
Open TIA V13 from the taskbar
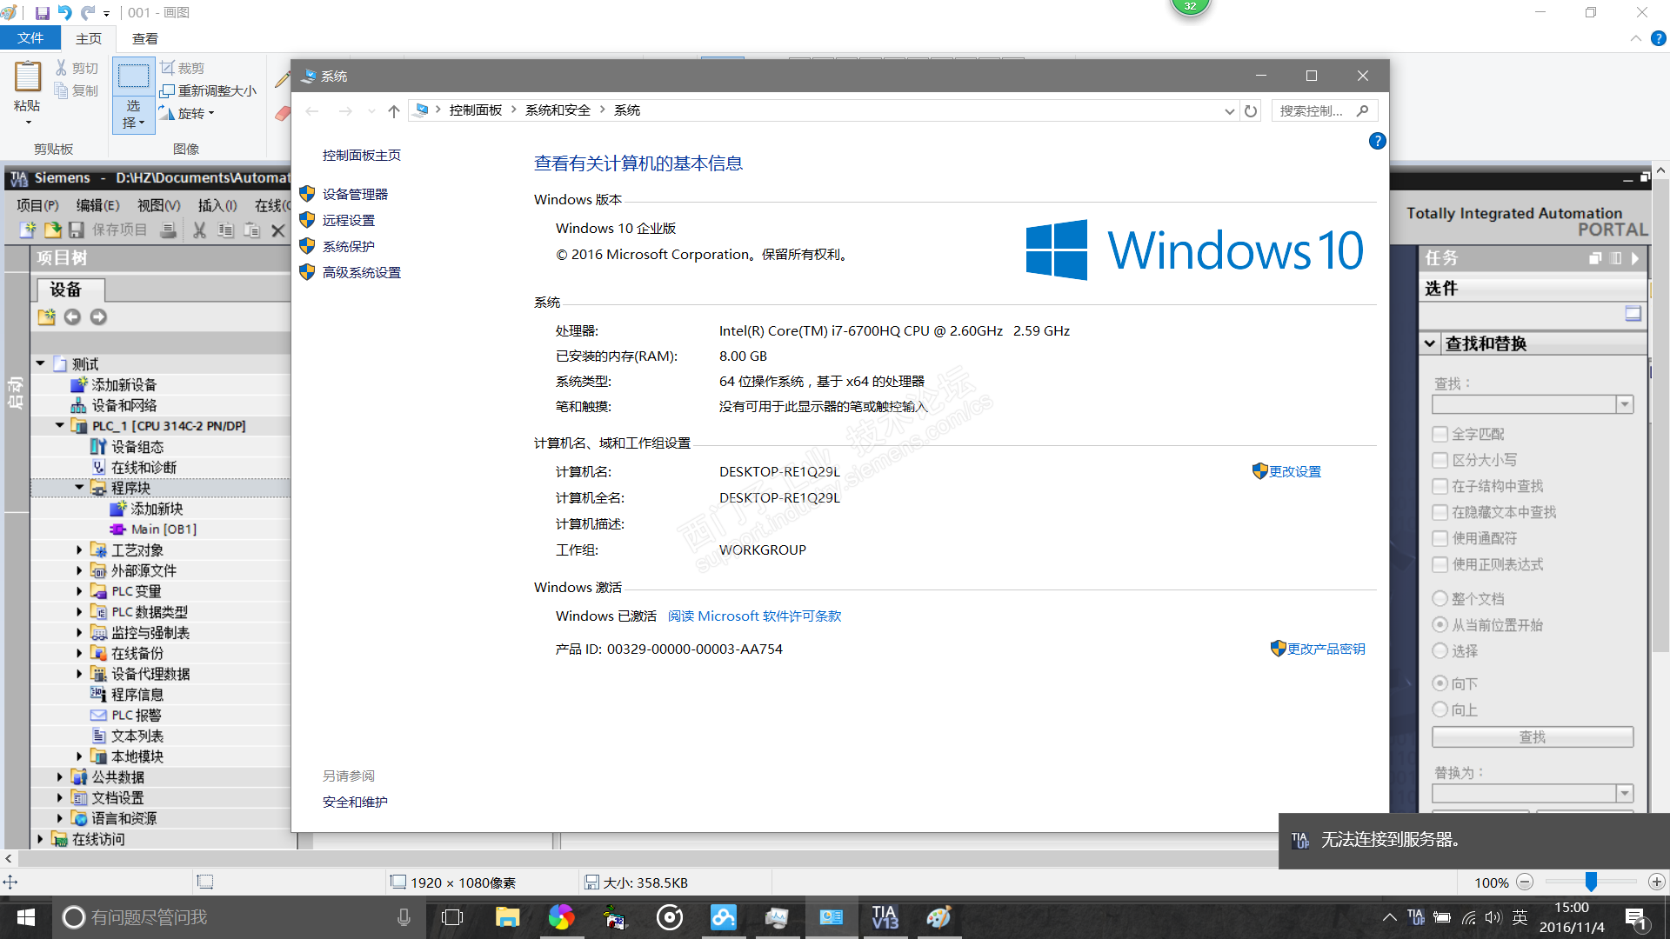point(885,917)
